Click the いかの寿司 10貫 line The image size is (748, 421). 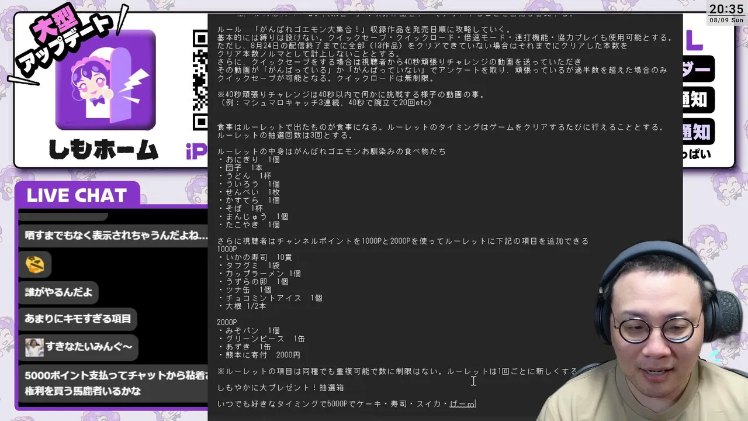pyautogui.click(x=255, y=258)
